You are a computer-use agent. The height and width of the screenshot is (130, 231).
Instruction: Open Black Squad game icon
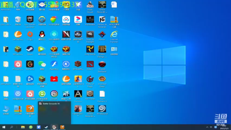point(90,5)
